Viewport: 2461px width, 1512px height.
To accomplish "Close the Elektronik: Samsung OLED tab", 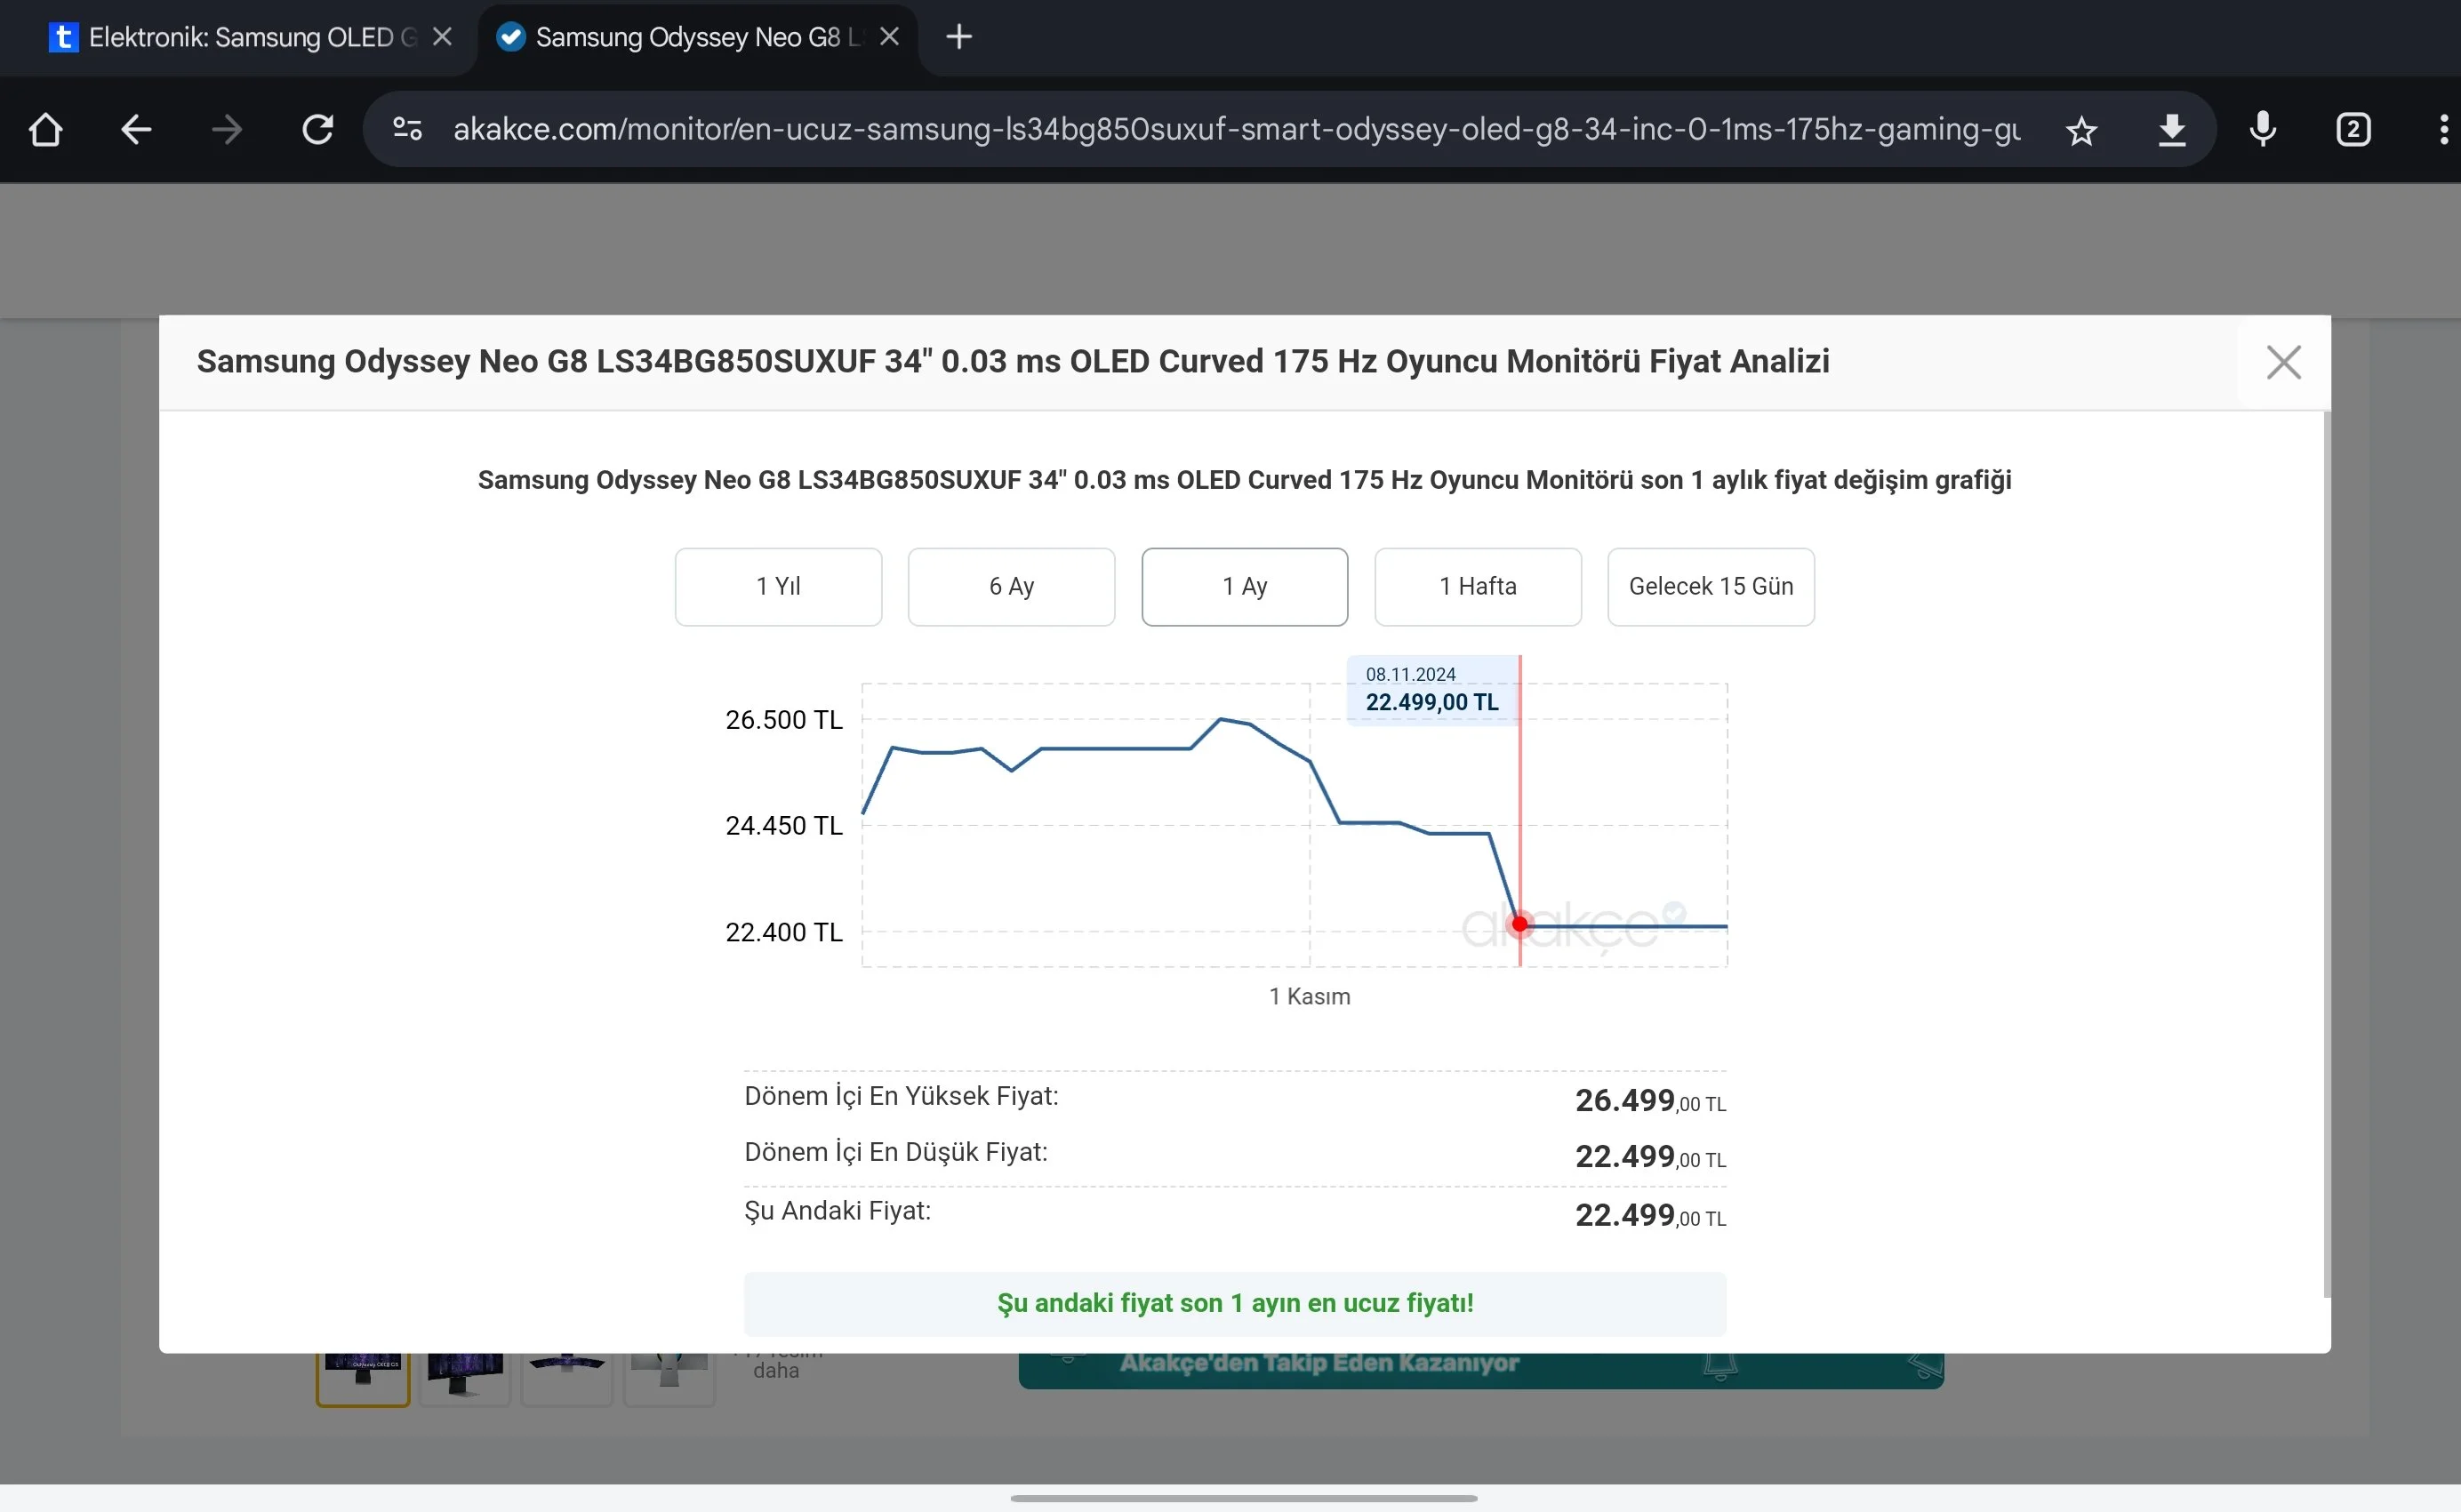I will click(x=442, y=37).
